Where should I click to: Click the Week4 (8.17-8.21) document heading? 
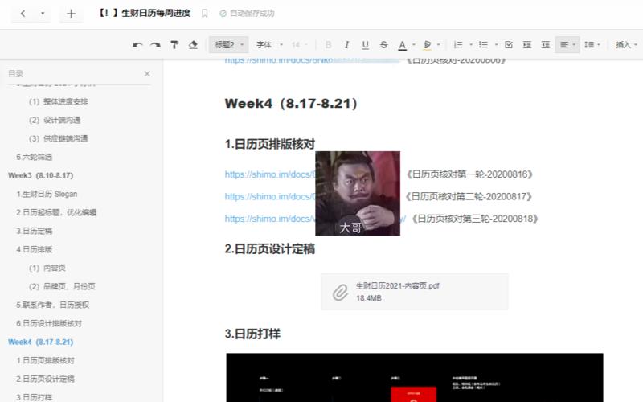coord(291,103)
